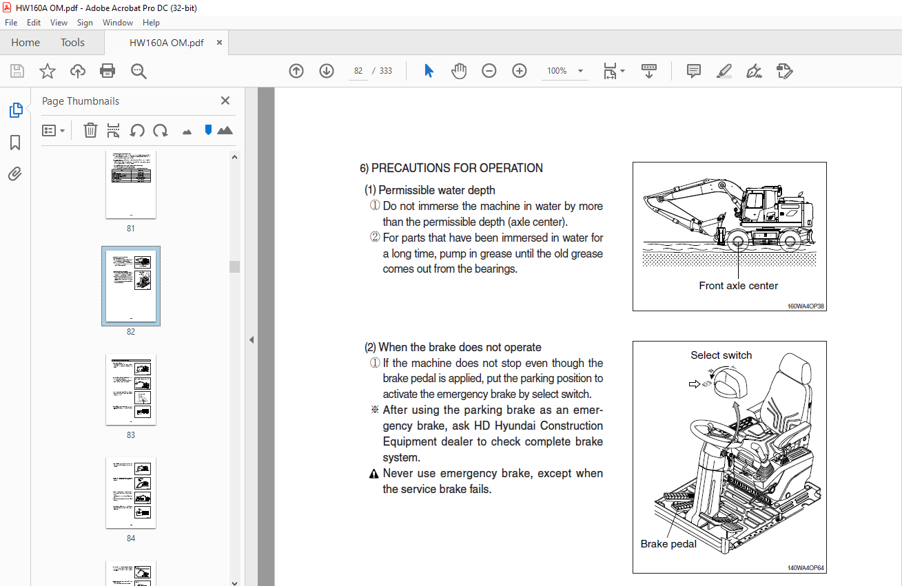This screenshot has width=902, height=586.
Task: Switch to the Home tab
Action: (x=25, y=43)
